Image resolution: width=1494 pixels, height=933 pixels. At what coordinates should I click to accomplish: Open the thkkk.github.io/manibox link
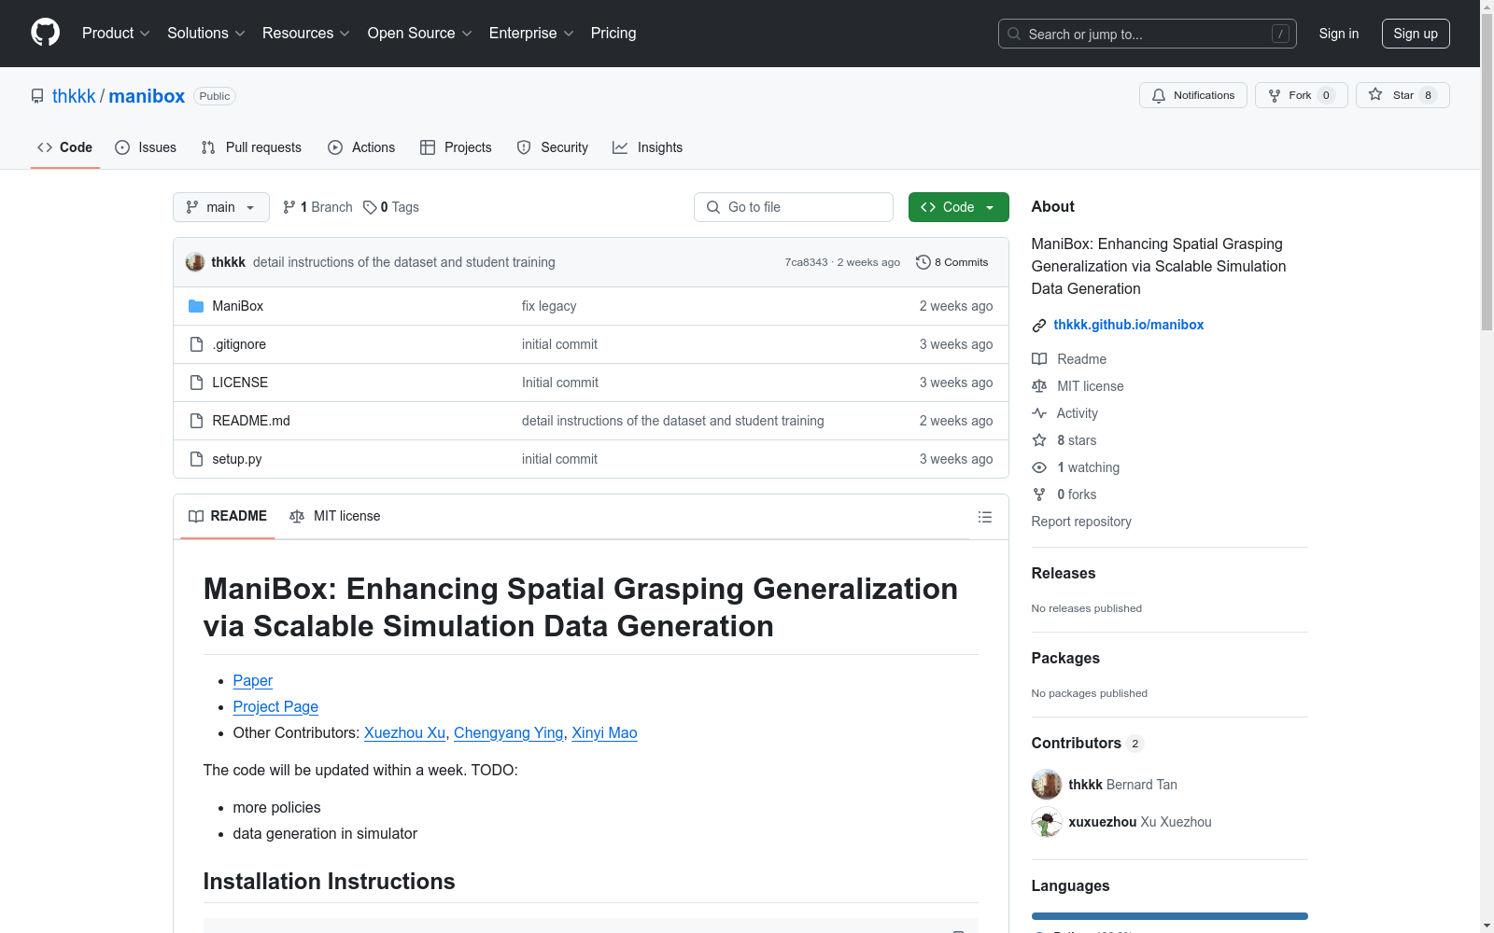1129,325
